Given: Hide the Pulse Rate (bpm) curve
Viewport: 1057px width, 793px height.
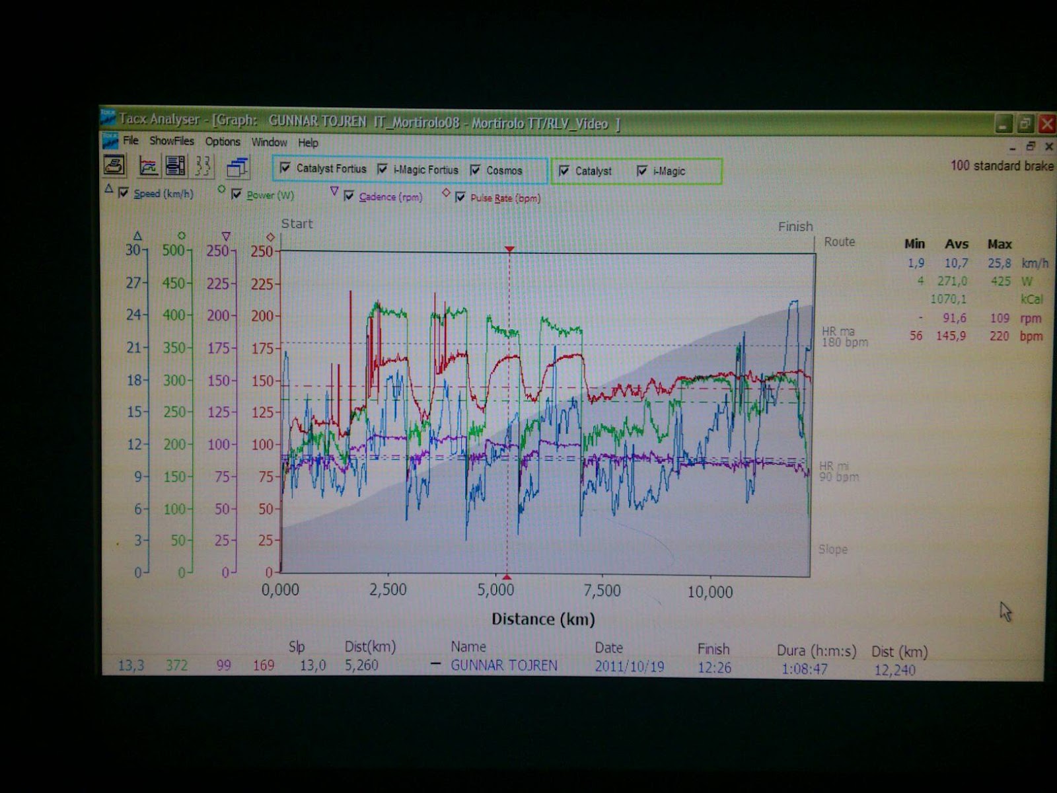Looking at the screenshot, I should pyautogui.click(x=460, y=197).
